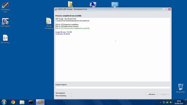This screenshot has height=105, width=187.
Task: Click the BurnAware title bar icon
Action: tap(56, 9)
